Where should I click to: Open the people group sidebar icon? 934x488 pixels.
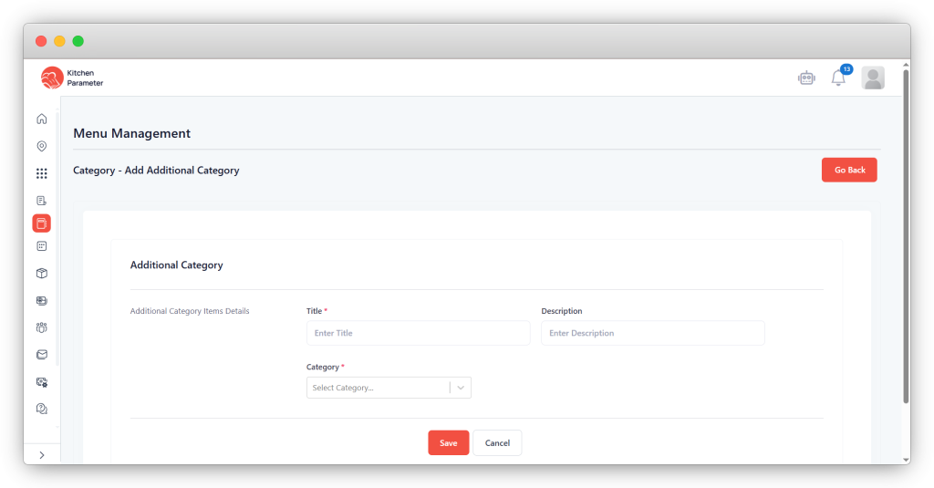[41, 327]
